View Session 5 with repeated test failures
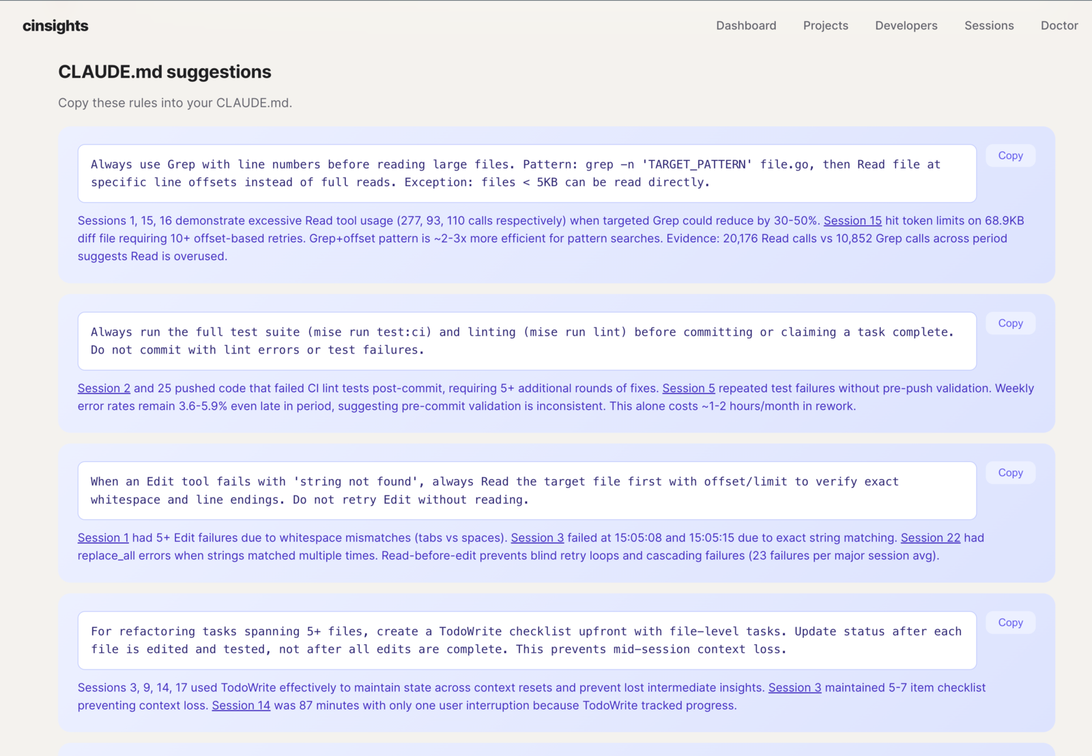 pyautogui.click(x=688, y=388)
